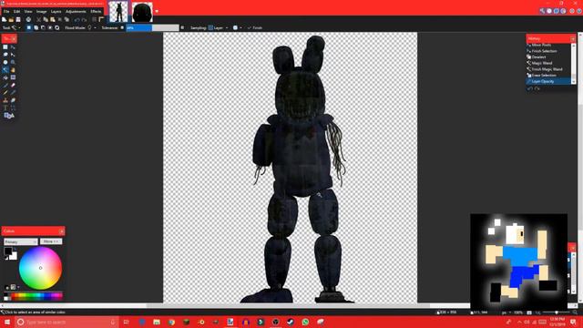The image size is (583, 328).
Task: Open the image list dropdown arrow
Action: 157,12
